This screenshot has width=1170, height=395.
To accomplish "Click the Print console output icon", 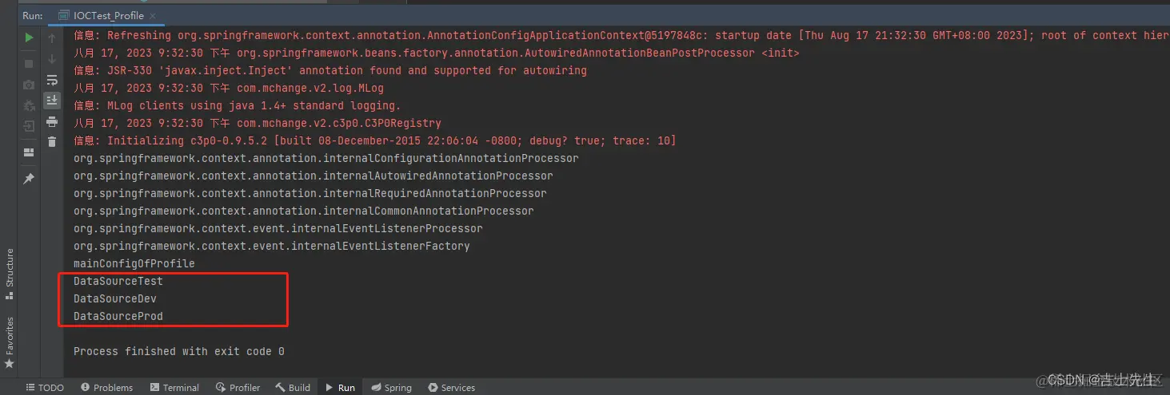I will point(52,121).
